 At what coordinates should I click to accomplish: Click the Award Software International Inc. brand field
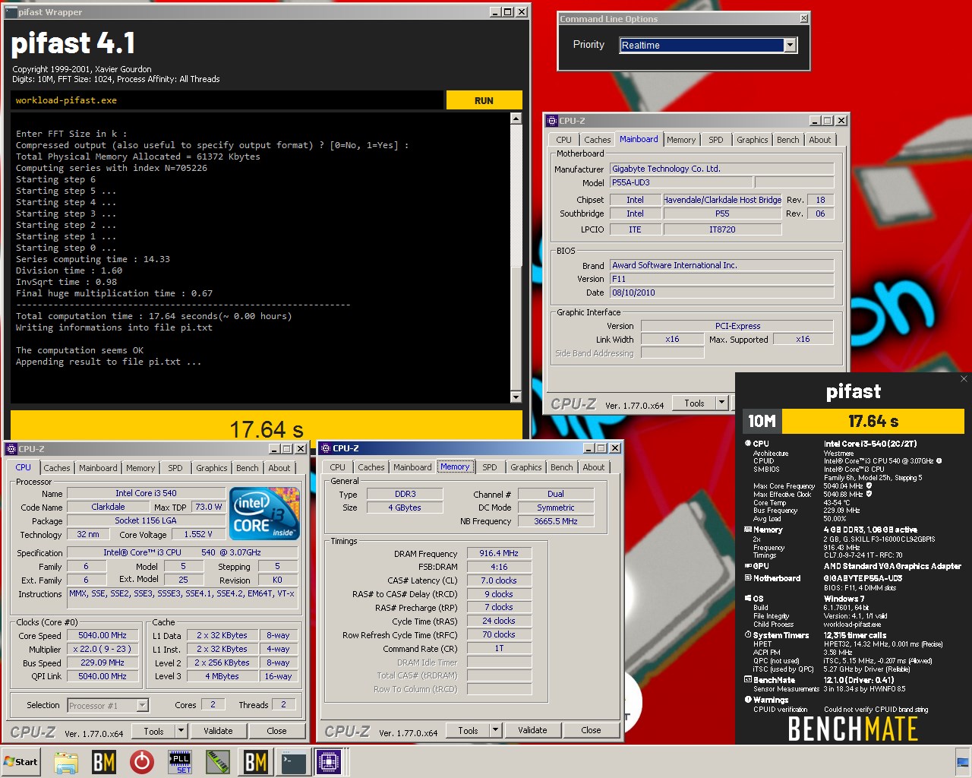point(721,265)
